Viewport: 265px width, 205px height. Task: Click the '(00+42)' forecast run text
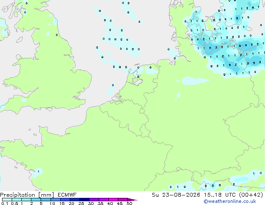[x=251, y=195]
